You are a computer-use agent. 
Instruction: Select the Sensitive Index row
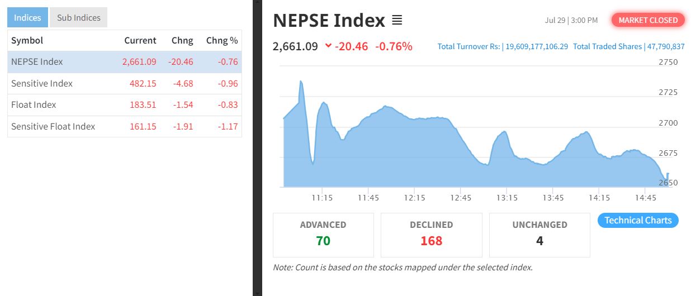pyautogui.click(x=125, y=84)
